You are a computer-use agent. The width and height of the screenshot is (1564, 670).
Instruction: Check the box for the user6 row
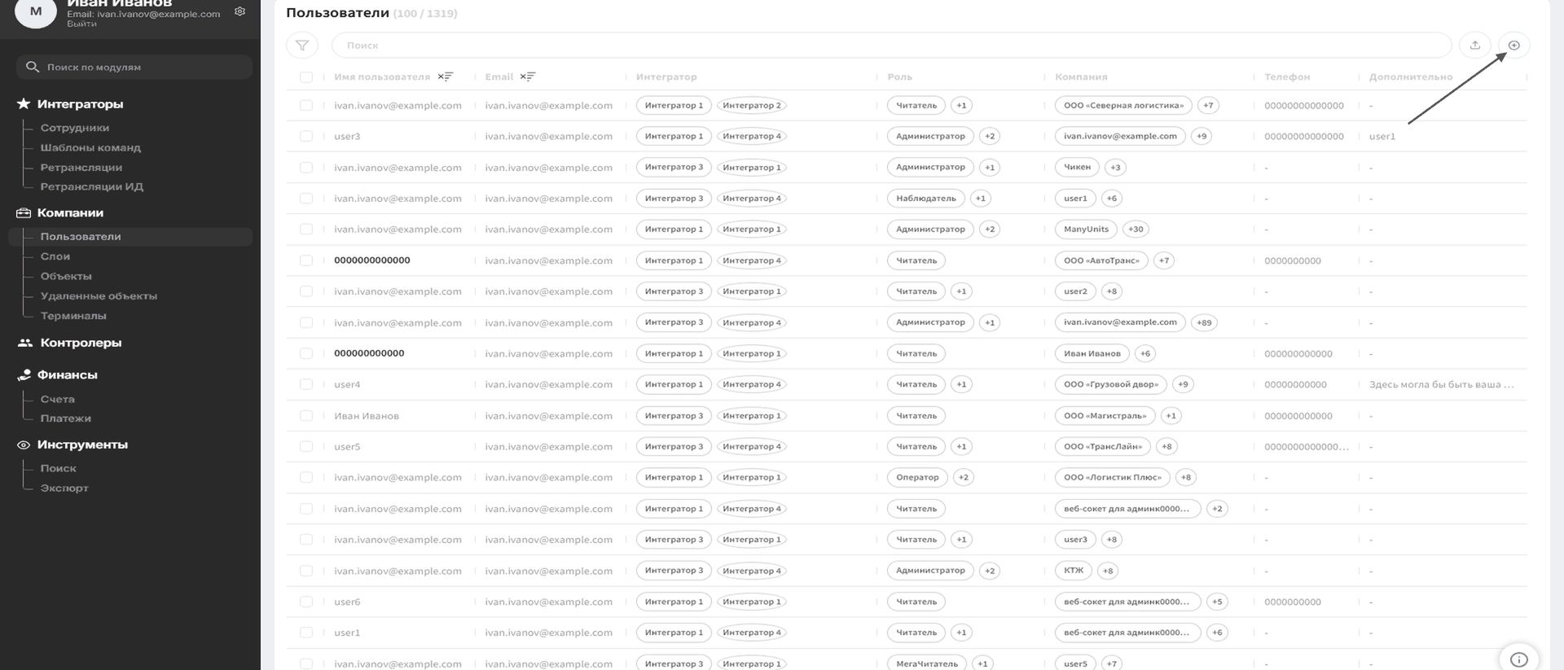point(306,602)
